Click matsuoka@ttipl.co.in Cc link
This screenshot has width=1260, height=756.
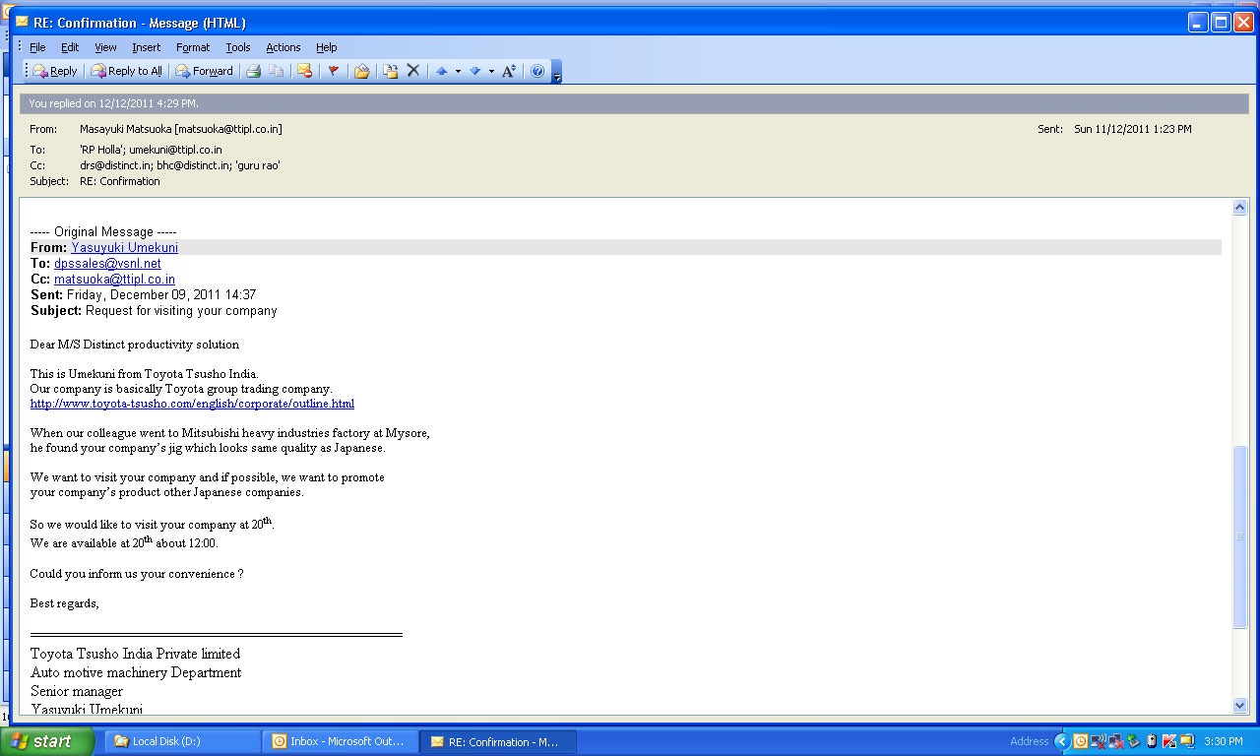pyautogui.click(x=114, y=280)
